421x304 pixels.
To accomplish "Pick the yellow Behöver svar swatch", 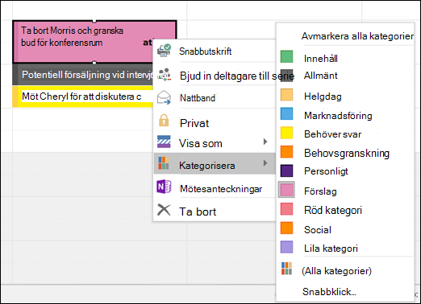I will tap(286, 133).
